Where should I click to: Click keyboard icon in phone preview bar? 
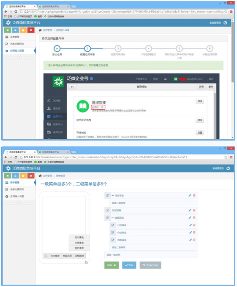(x=46, y=256)
